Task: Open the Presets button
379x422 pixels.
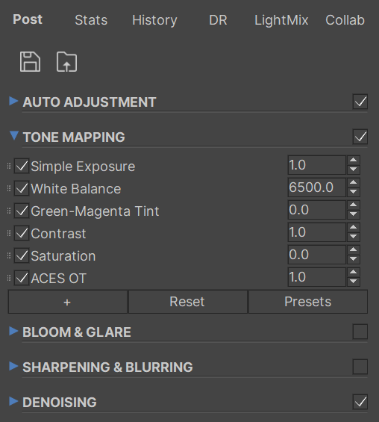Action: tap(308, 302)
